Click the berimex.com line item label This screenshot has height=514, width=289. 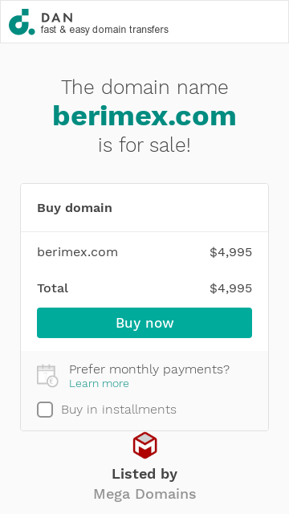(x=77, y=252)
